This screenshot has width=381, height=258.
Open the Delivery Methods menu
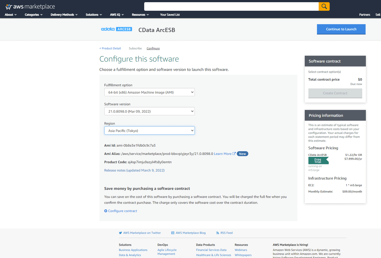click(x=64, y=15)
